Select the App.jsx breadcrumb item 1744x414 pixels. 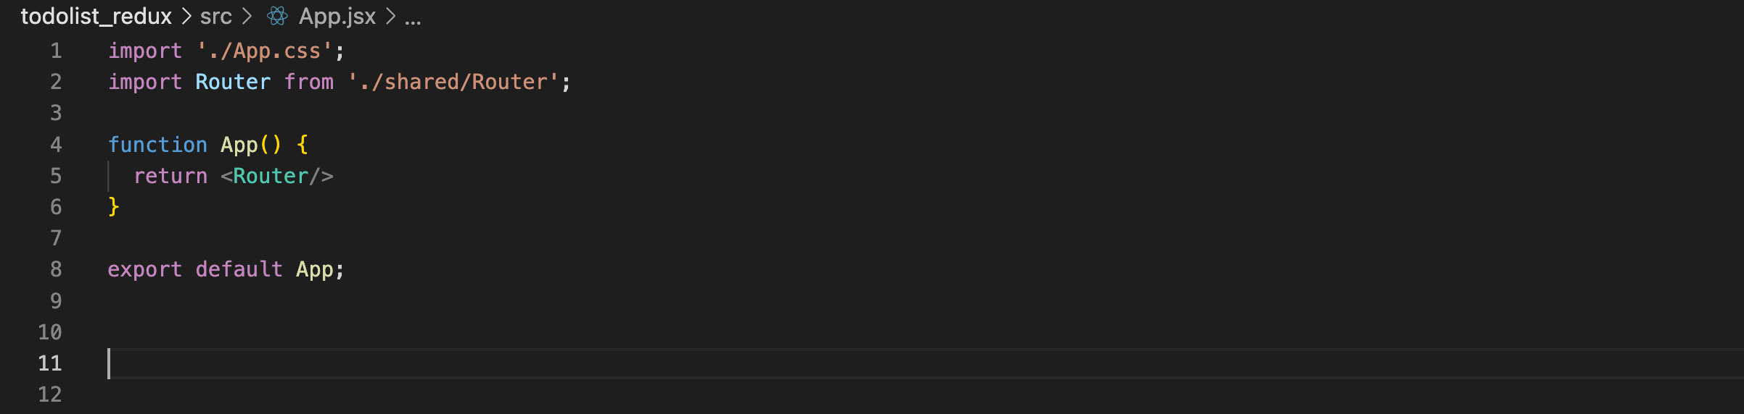click(x=337, y=16)
